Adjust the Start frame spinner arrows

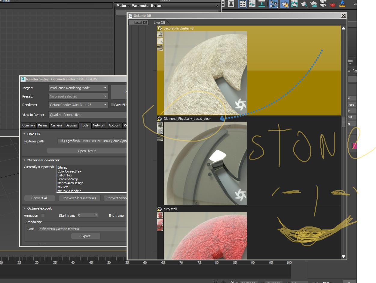(96, 215)
